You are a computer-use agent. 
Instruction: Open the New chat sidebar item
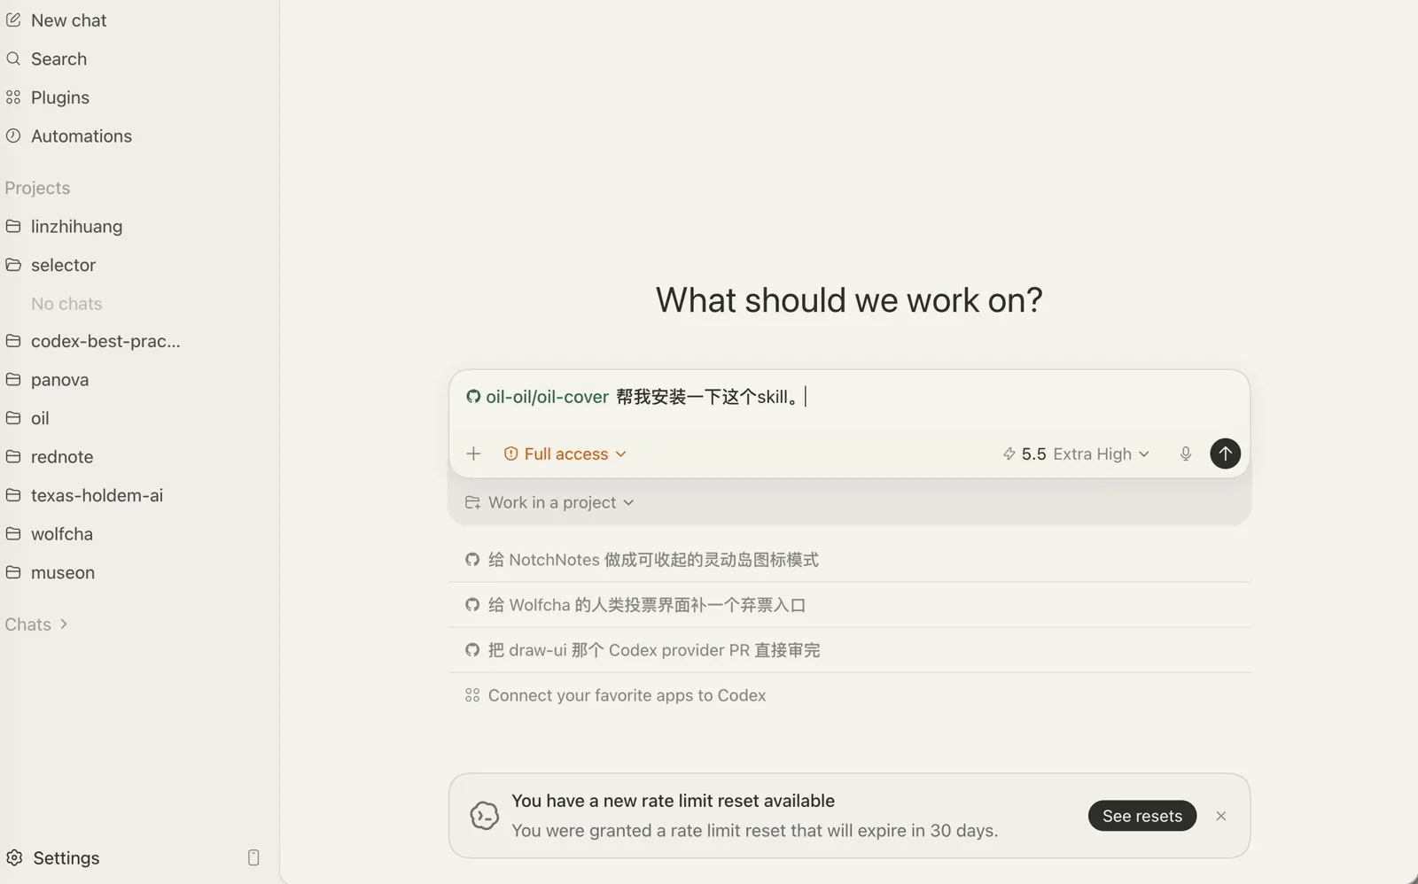click(68, 20)
